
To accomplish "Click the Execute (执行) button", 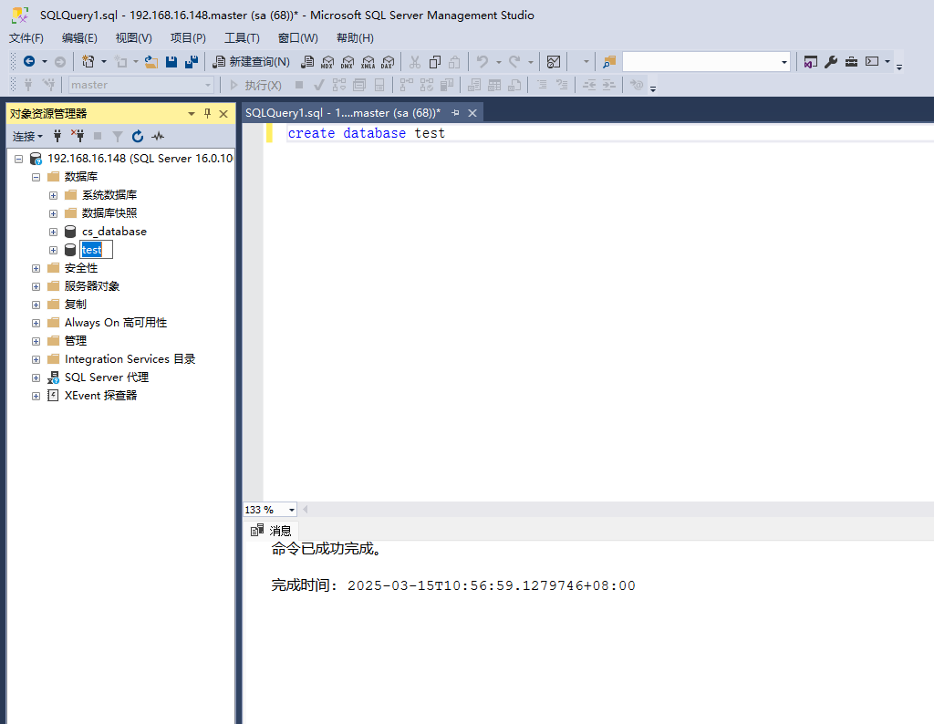I will tap(255, 85).
